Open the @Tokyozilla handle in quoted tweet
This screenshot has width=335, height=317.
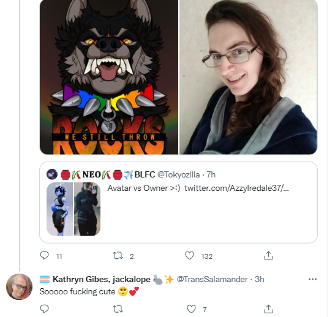tap(178, 175)
